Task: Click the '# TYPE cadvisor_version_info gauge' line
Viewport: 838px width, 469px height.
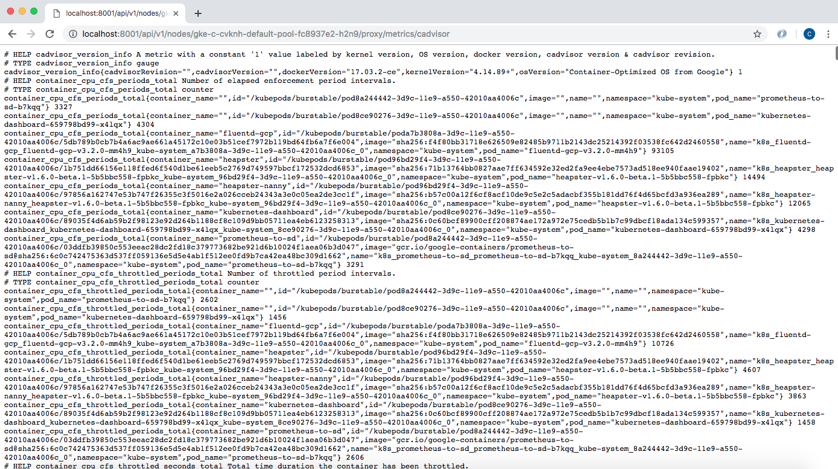Action: pyautogui.click(x=81, y=63)
